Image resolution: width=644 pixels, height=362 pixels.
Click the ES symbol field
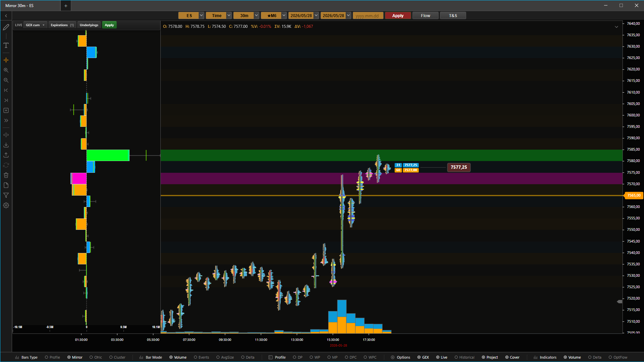coord(189,15)
